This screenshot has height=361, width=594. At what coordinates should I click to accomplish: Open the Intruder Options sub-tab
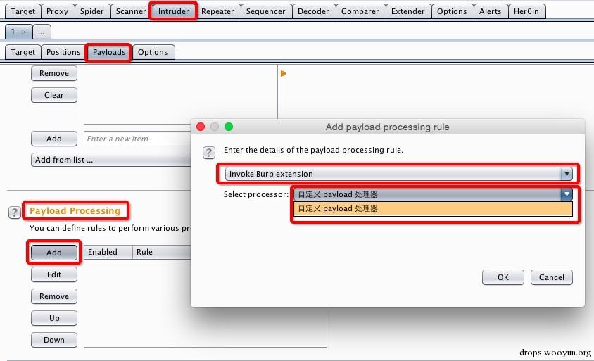(153, 52)
